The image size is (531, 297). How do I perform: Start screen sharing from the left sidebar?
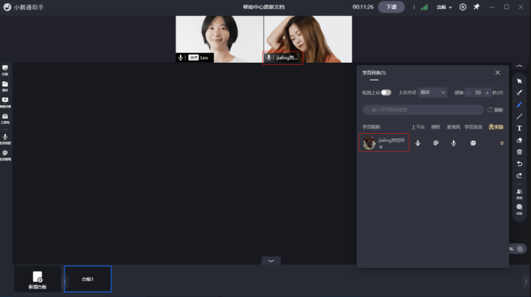click(x=5, y=102)
